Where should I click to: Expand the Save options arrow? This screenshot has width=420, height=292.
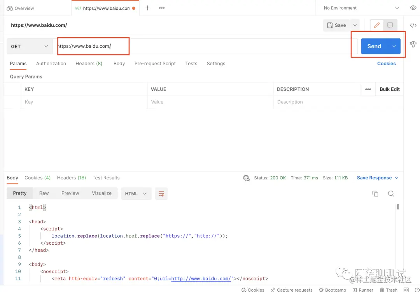tap(355, 25)
